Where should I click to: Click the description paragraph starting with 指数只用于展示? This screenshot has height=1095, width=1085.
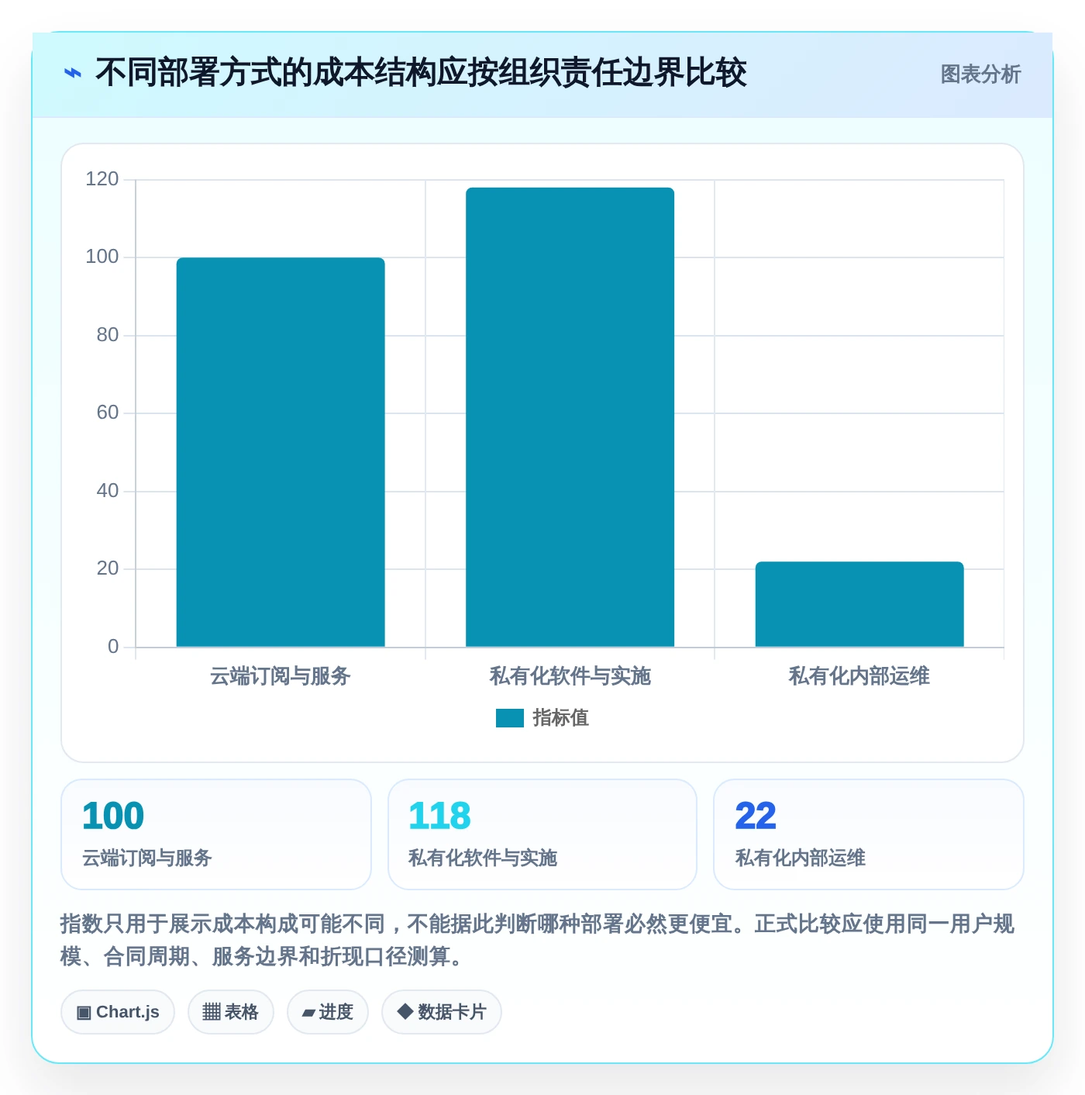538,940
